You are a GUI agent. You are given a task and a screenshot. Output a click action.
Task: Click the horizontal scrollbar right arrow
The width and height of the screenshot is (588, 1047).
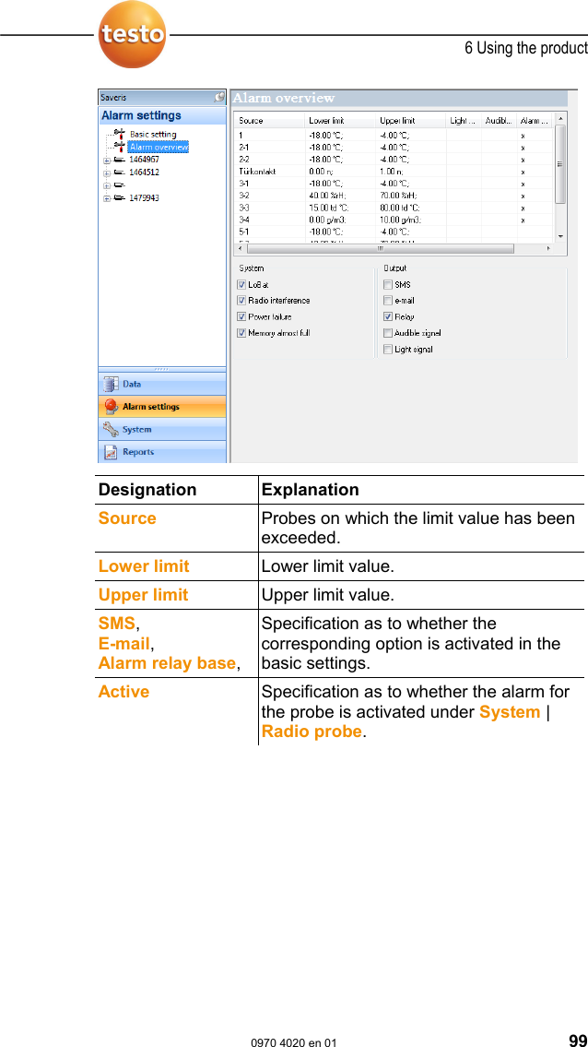pyautogui.click(x=549, y=248)
